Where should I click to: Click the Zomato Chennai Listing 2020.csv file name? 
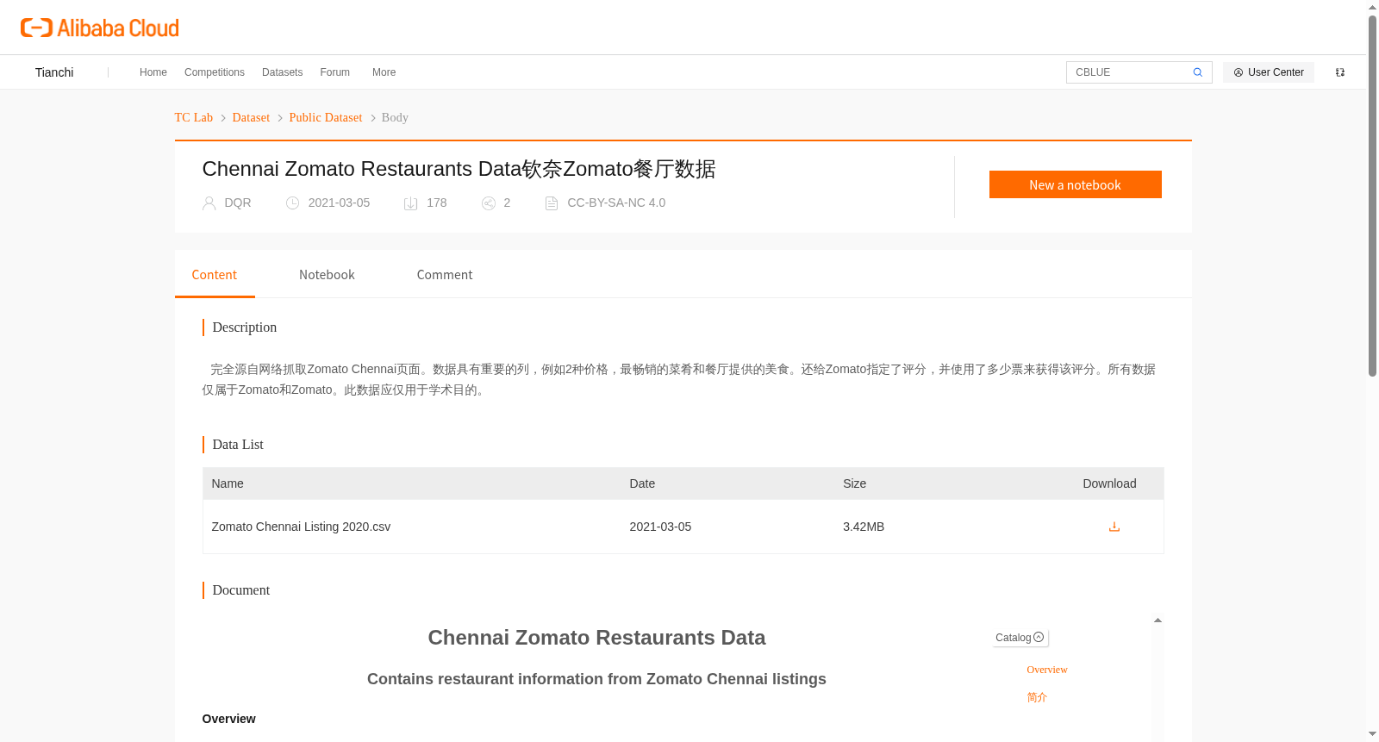pyautogui.click(x=301, y=527)
